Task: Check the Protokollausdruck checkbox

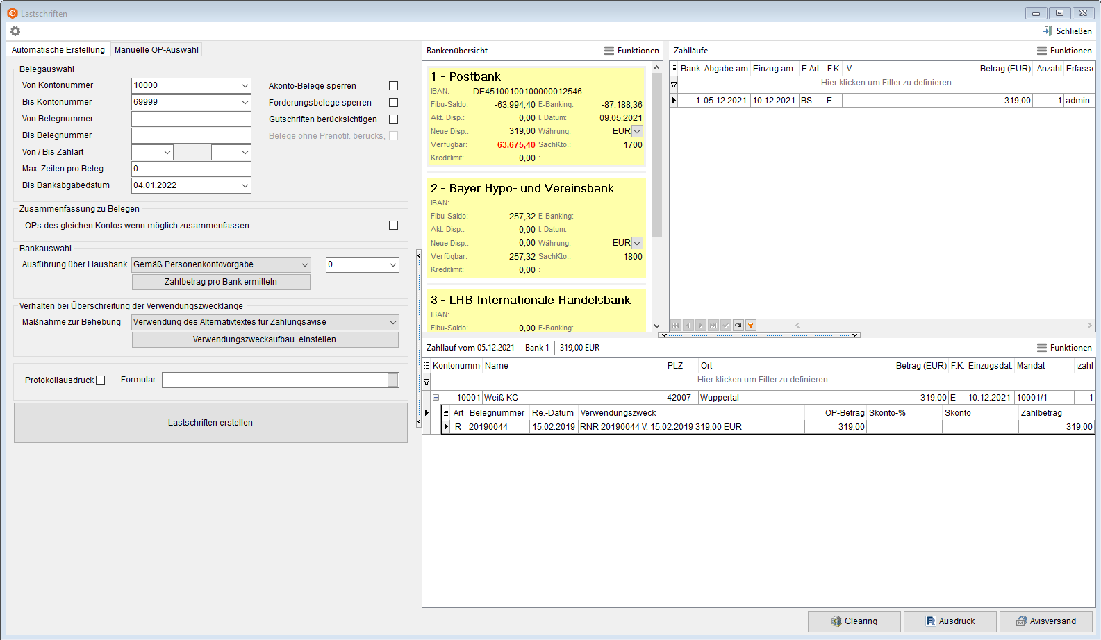Action: pyautogui.click(x=101, y=380)
